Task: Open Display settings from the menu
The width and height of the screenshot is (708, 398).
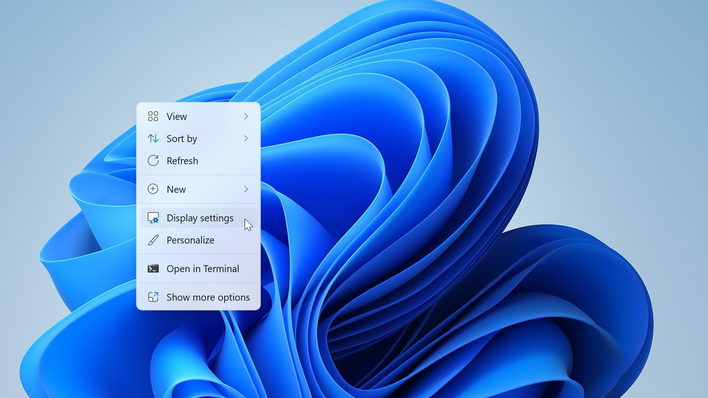Action: coord(200,218)
